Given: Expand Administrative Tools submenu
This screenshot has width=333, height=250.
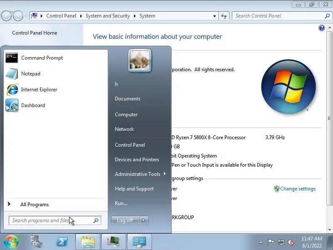Looking at the screenshot, I should (140, 174).
